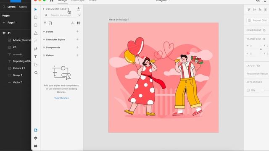Click the Mesa de trabajo 1 artboard label
This screenshot has width=269, height=151.
[x=119, y=20]
